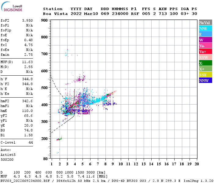This screenshot has width=214, height=183.
Task: Select the E blue legend swatch
Action: [x=205, y=34]
